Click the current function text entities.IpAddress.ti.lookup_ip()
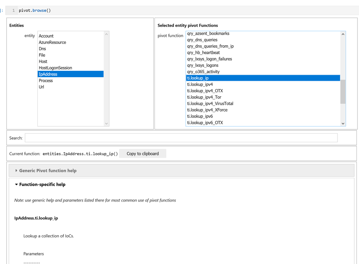Screen dimensions: 359x264 (x=80, y=154)
